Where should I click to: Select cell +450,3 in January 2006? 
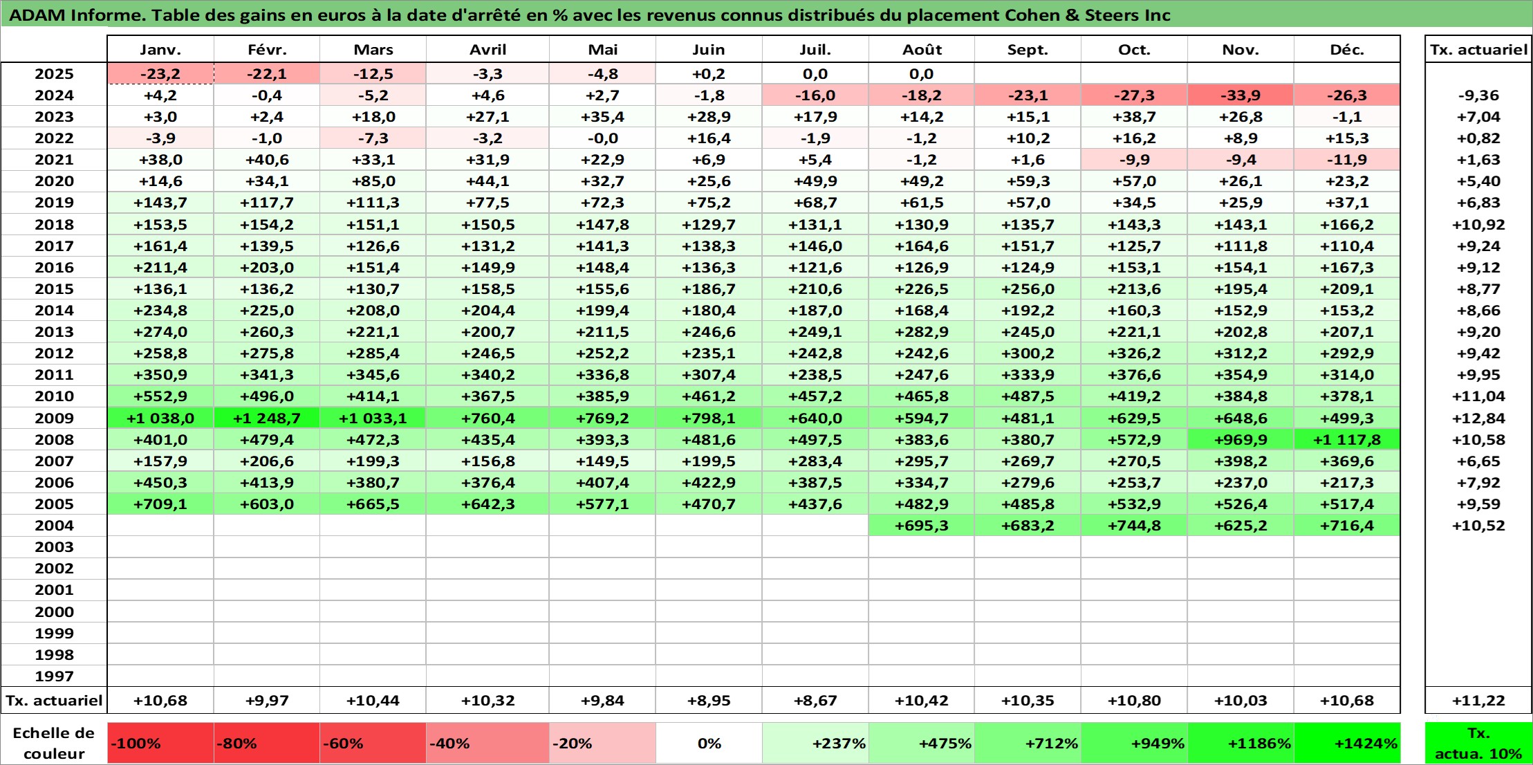pos(160,483)
